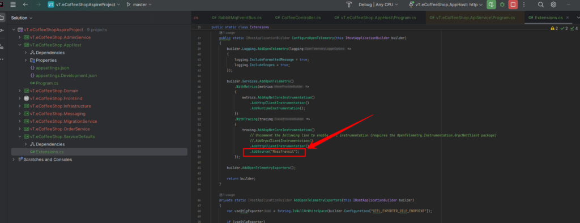Open Program.cs under AppHost
The height and width of the screenshot is (223, 580).
click(x=47, y=83)
